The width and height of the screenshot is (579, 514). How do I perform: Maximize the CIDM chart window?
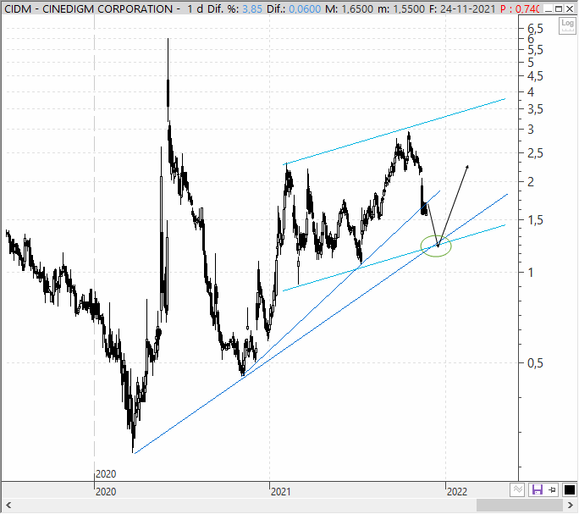(559, 8)
